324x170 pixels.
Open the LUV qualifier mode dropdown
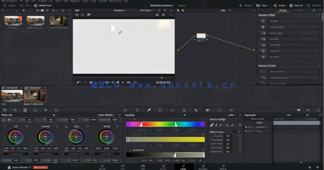click(232, 115)
